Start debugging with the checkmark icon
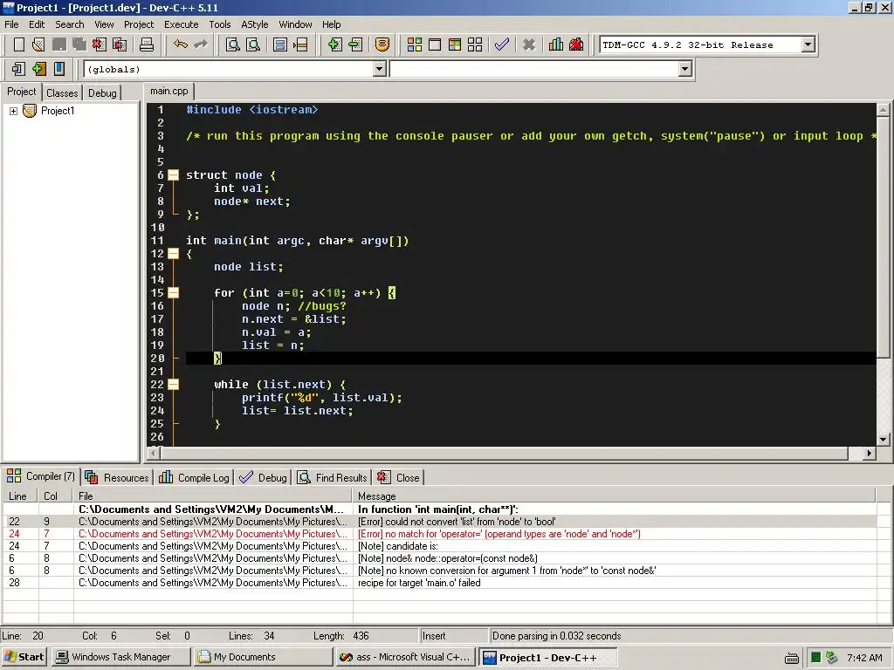Screen dimensions: 894x670 [502, 44]
